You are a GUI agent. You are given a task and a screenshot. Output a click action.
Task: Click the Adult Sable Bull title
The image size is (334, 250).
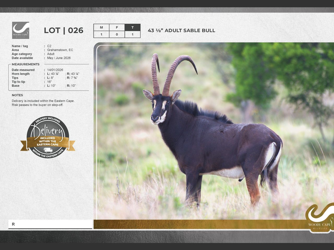click(x=181, y=30)
